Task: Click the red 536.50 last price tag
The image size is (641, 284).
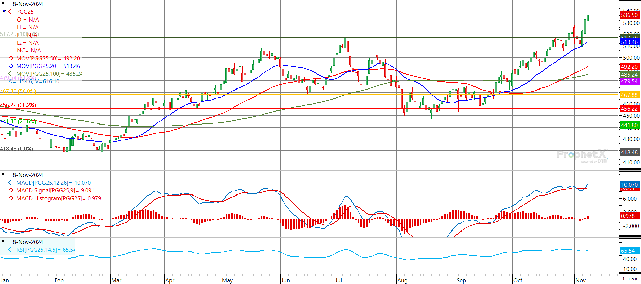Action: pos(629,15)
